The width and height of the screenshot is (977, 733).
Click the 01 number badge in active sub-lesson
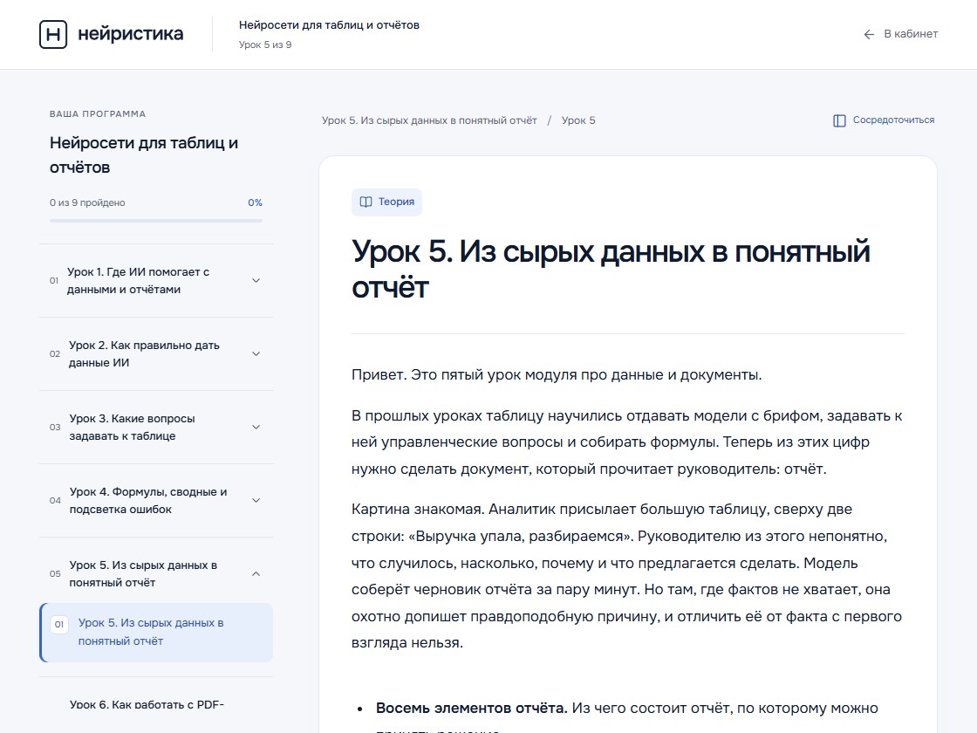click(x=59, y=624)
